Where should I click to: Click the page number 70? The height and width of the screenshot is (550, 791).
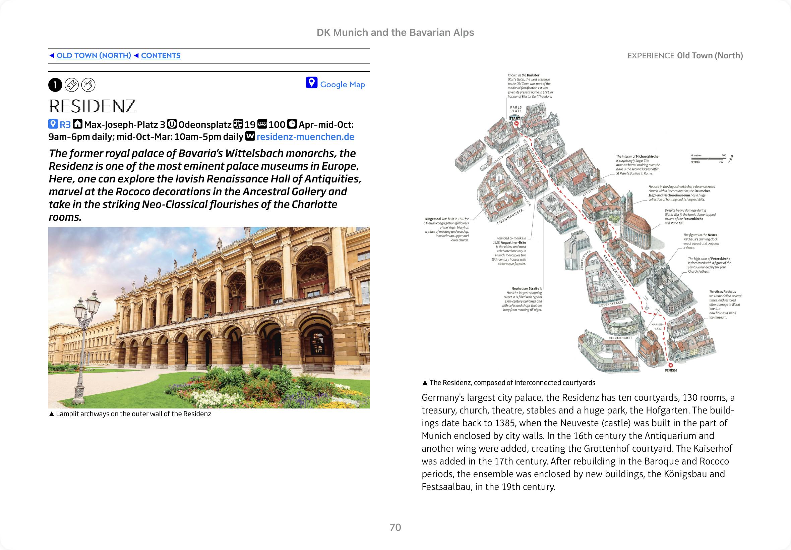[395, 527]
